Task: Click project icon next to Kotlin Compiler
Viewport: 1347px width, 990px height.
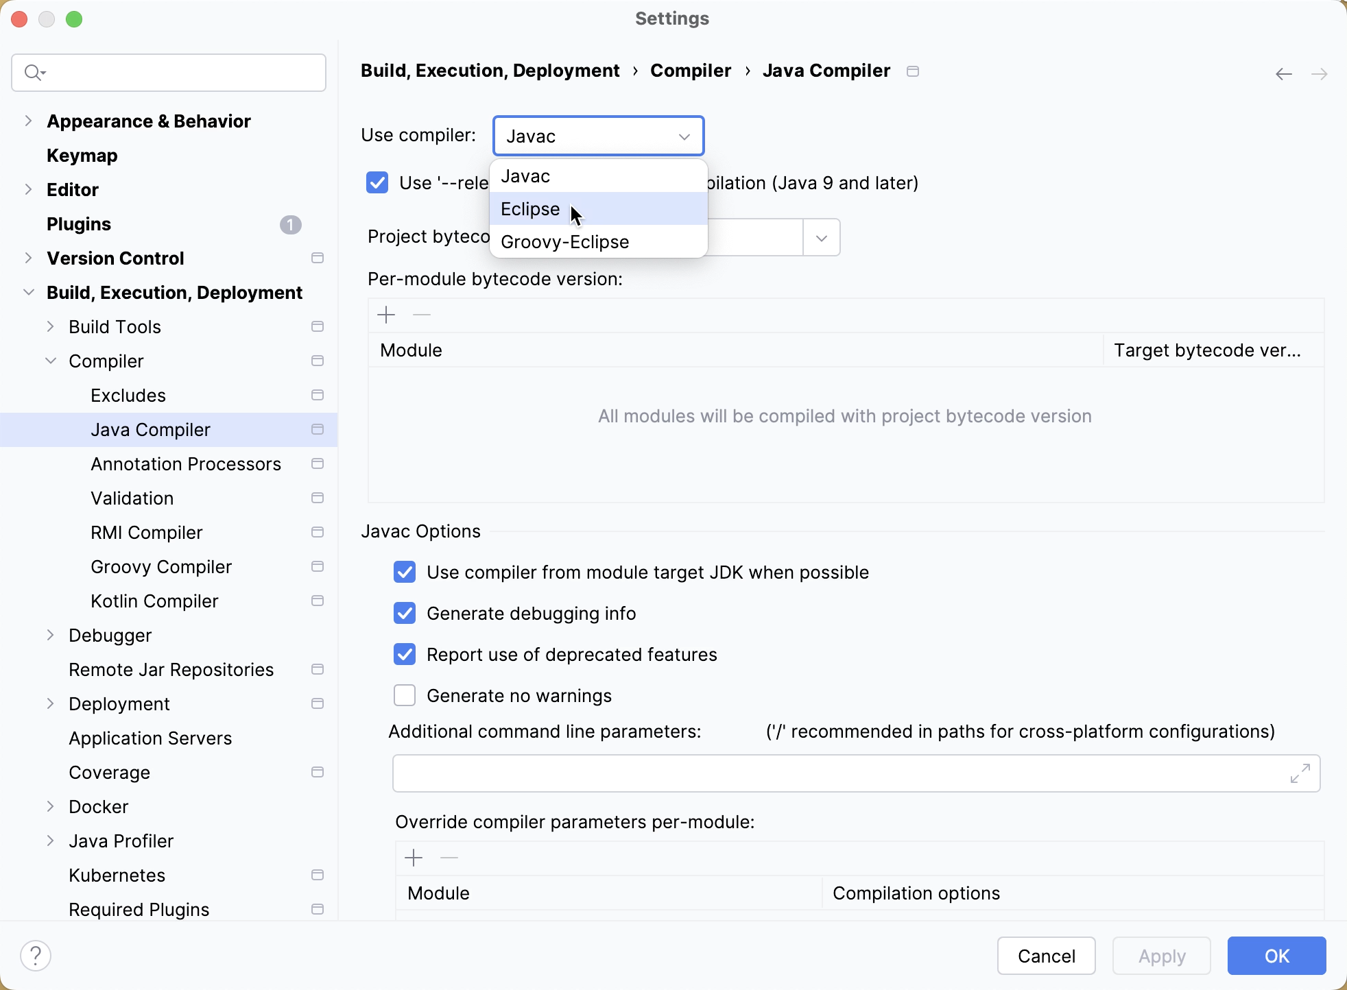Action: pos(318,601)
